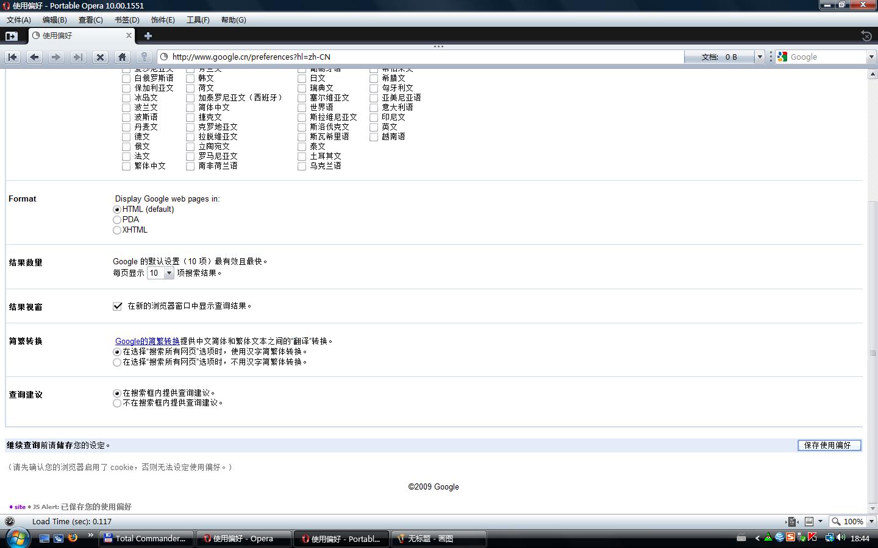Click the network icon in system tray
This screenshot has height=548, width=878.
click(x=829, y=538)
